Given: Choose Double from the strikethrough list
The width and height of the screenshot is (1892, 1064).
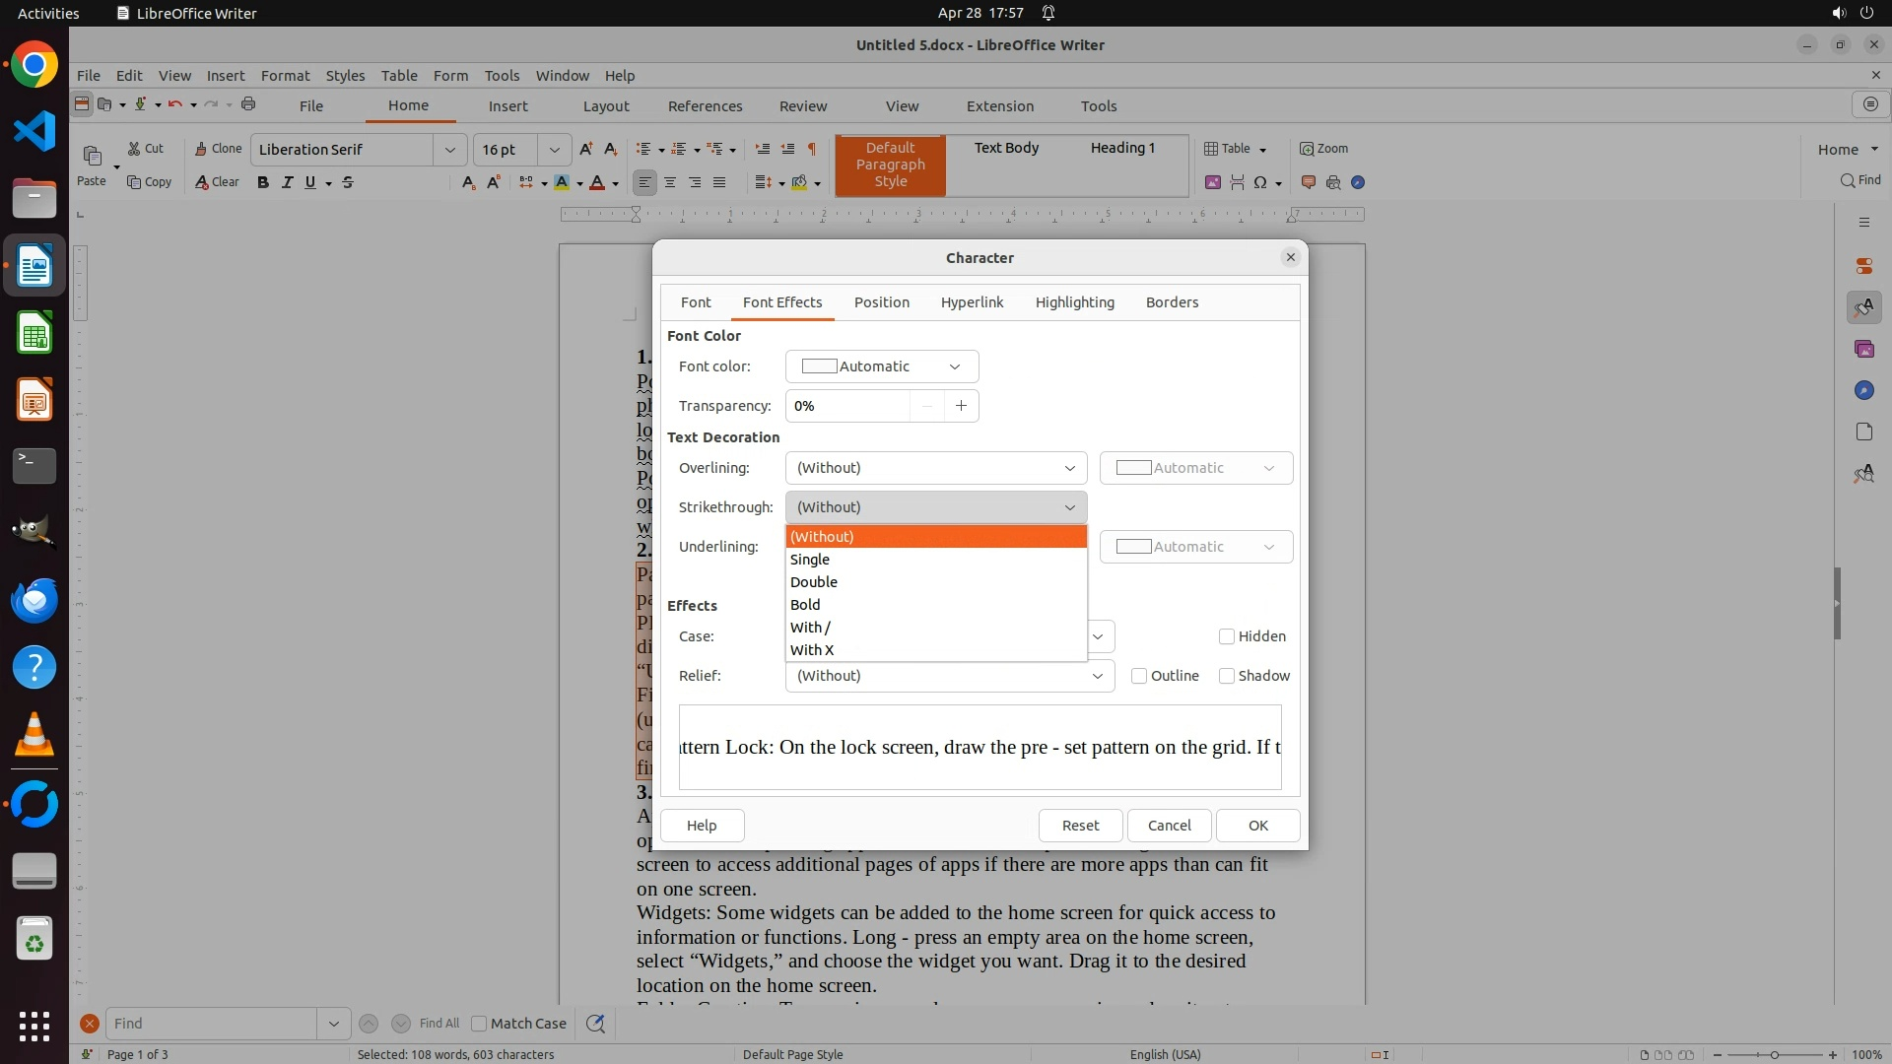Looking at the screenshot, I should (814, 582).
